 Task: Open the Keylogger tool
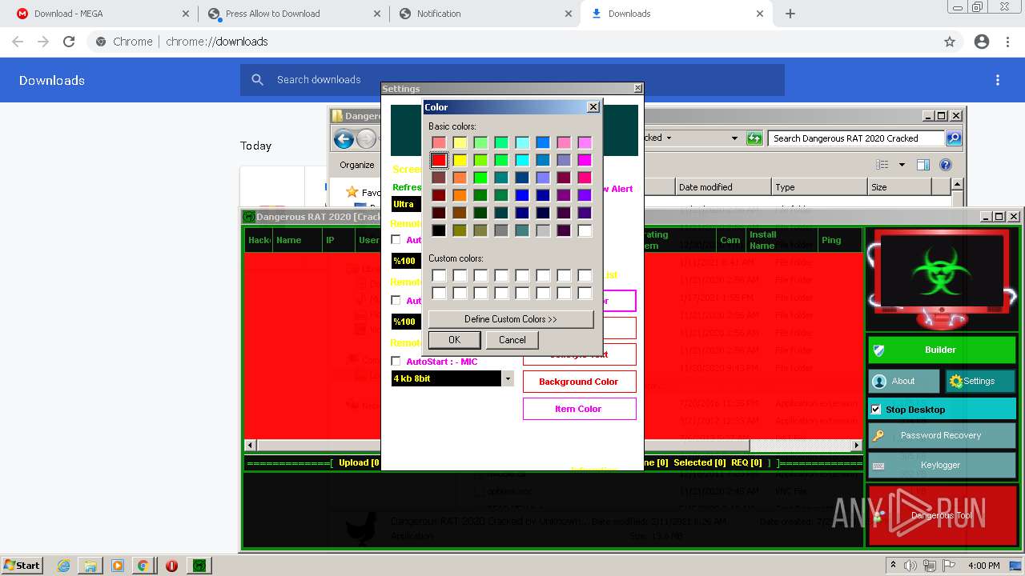pyautogui.click(x=942, y=465)
